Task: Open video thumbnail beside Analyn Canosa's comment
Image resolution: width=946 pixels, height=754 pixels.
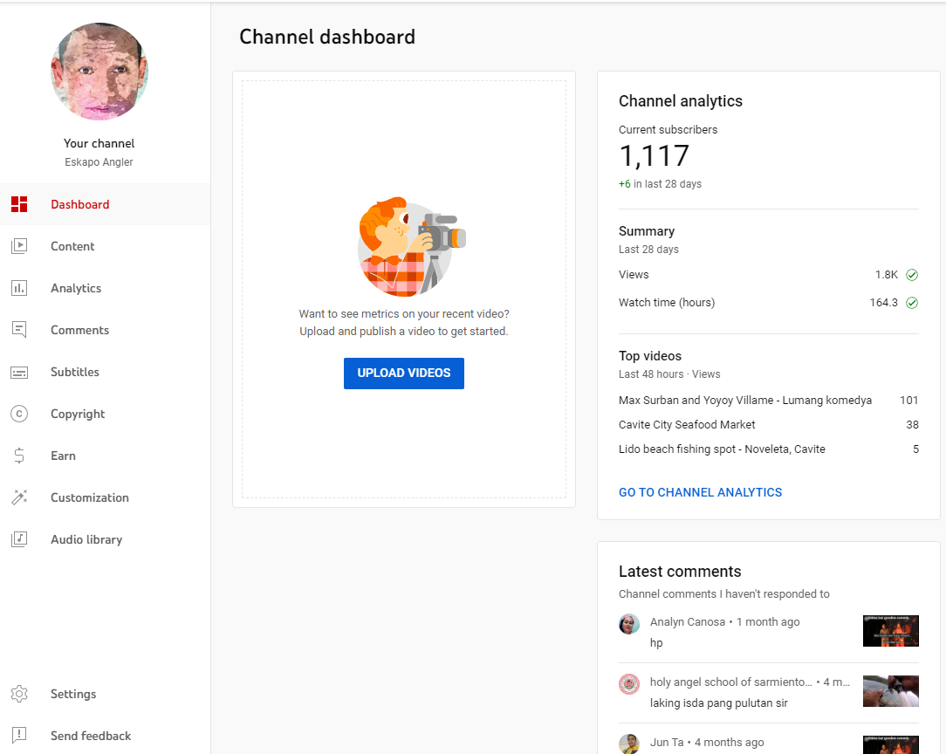Action: tap(890, 631)
